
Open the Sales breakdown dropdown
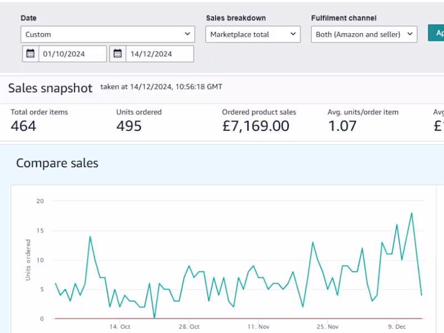coord(253,34)
